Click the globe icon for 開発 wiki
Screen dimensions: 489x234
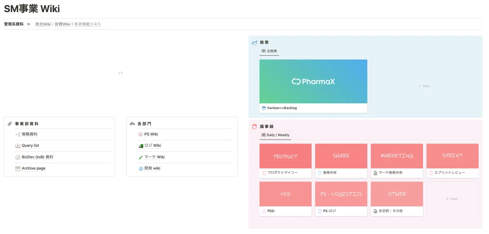point(141,168)
